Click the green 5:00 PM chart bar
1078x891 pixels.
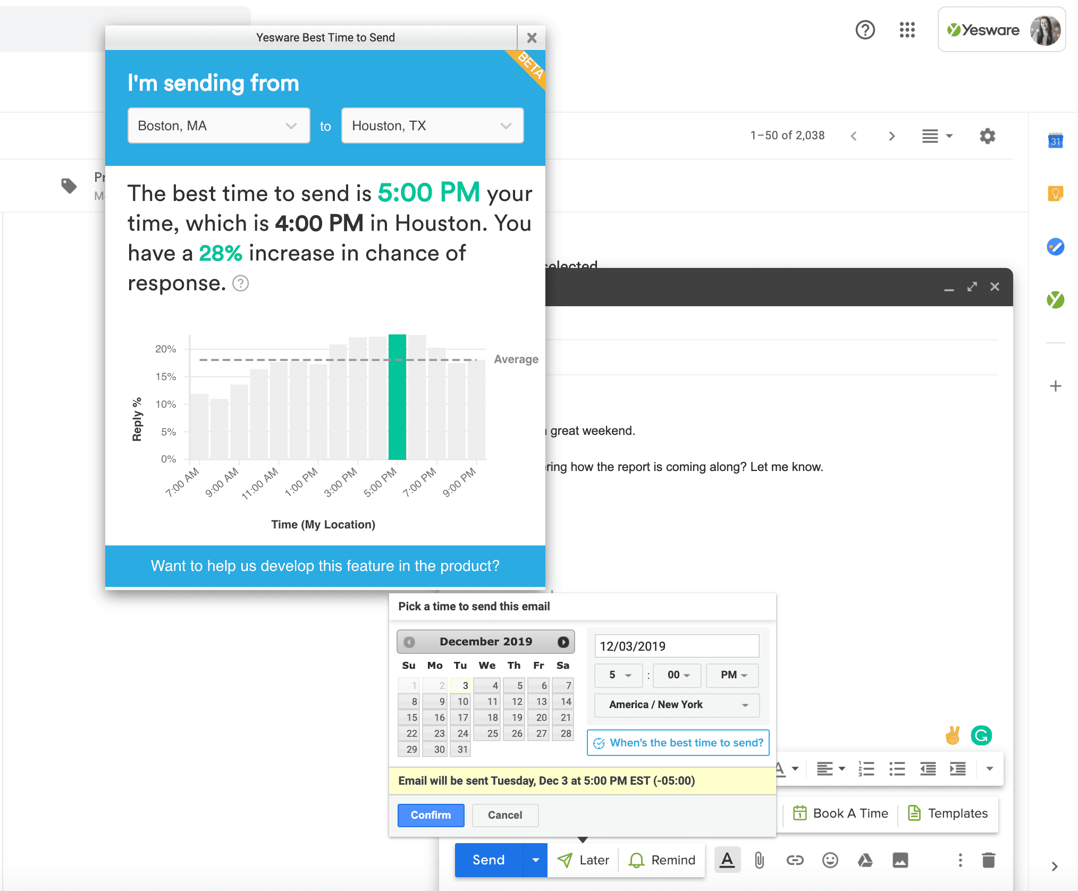397,397
